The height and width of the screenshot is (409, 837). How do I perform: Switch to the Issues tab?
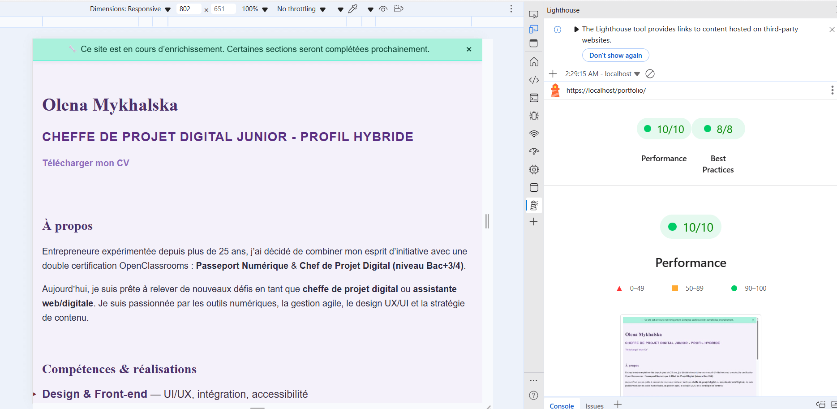pyautogui.click(x=594, y=405)
